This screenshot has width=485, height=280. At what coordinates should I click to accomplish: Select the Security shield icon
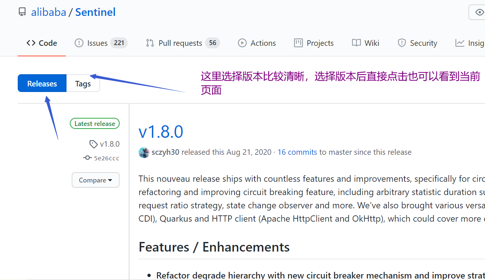click(x=402, y=43)
